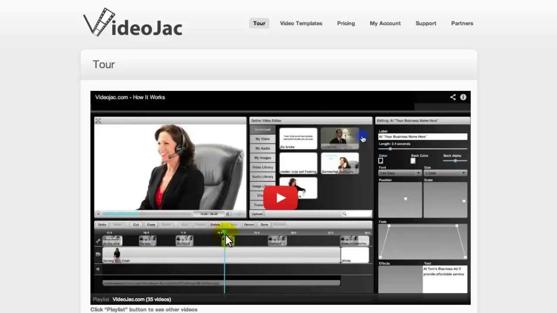The height and width of the screenshot is (313, 557).
Task: Click the Revert button
Action: tap(249, 225)
